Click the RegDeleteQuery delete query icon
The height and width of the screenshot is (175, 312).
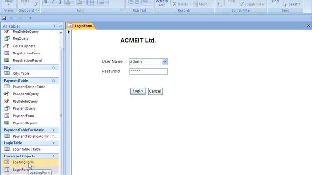click(6, 31)
